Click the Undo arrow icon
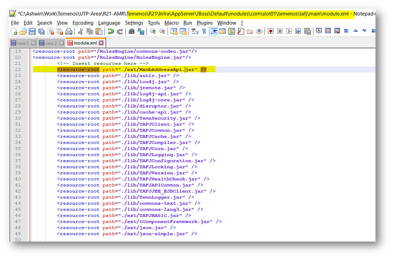The height and width of the screenshot is (259, 393). click(x=110, y=32)
